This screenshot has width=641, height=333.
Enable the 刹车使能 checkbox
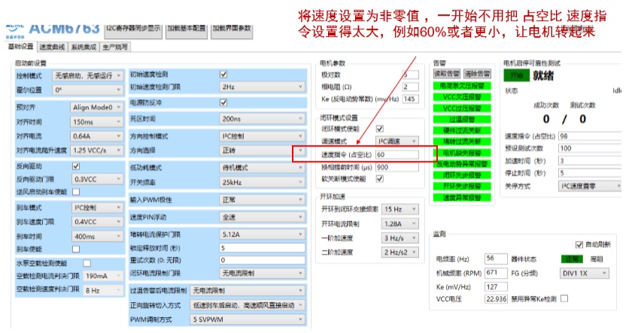tap(74, 249)
